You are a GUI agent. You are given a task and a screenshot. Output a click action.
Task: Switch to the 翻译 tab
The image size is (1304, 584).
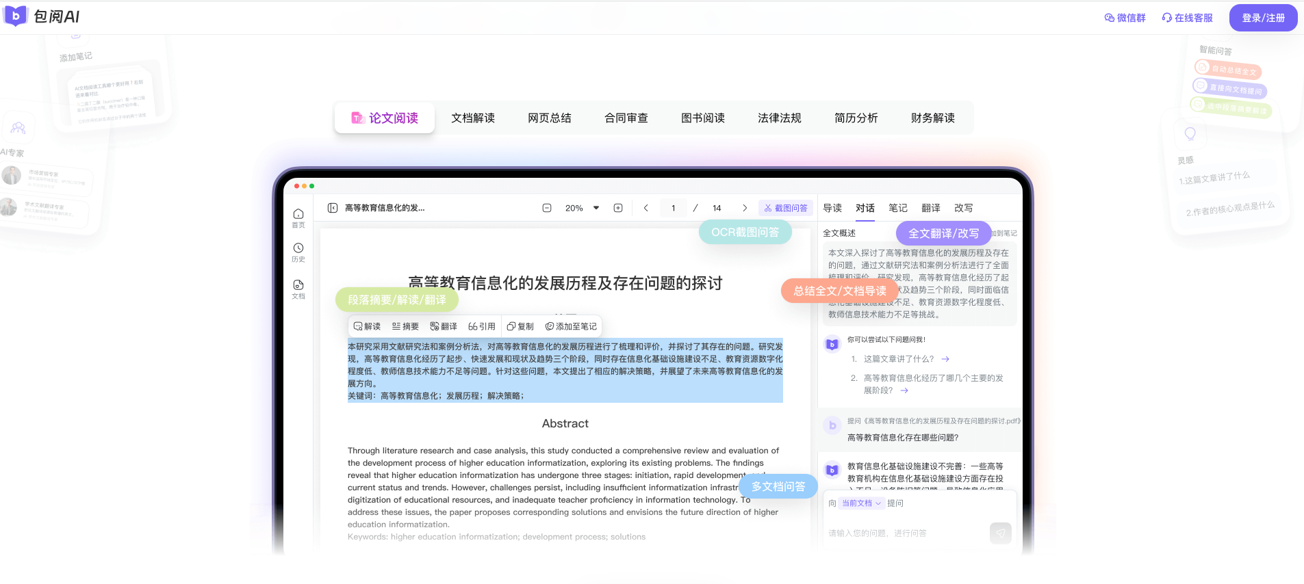[931, 208]
